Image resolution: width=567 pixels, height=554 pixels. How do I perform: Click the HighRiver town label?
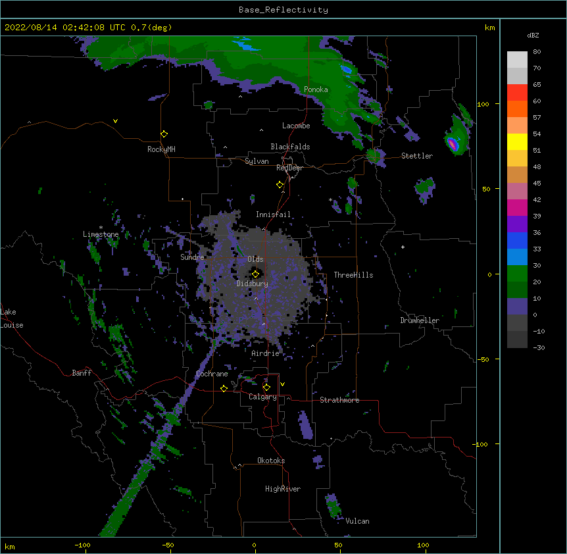[x=283, y=489]
